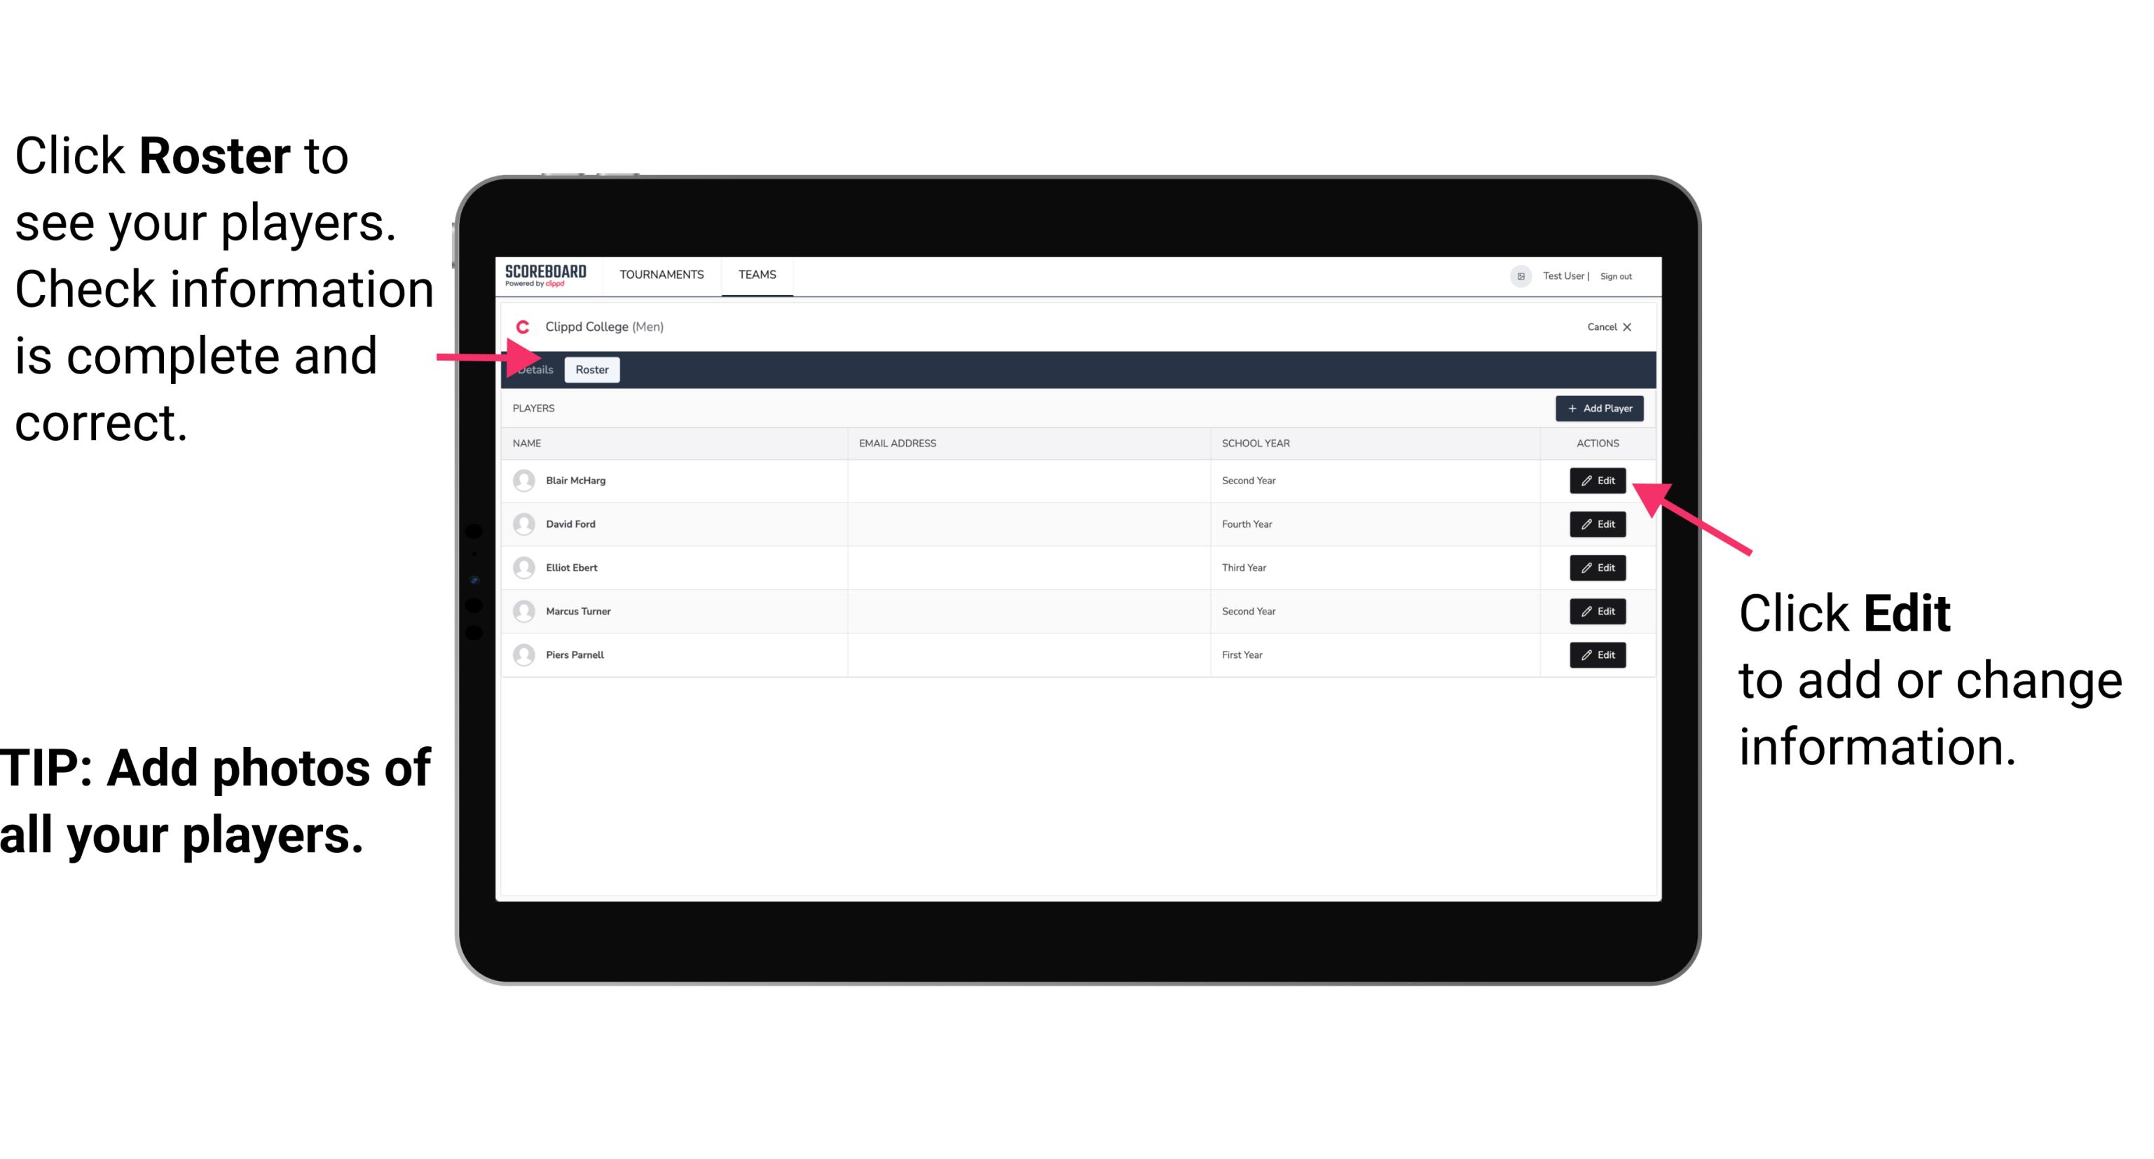Click the edit icon for Elliot Ebert
The height and width of the screenshot is (1159, 2154).
[x=1596, y=568]
